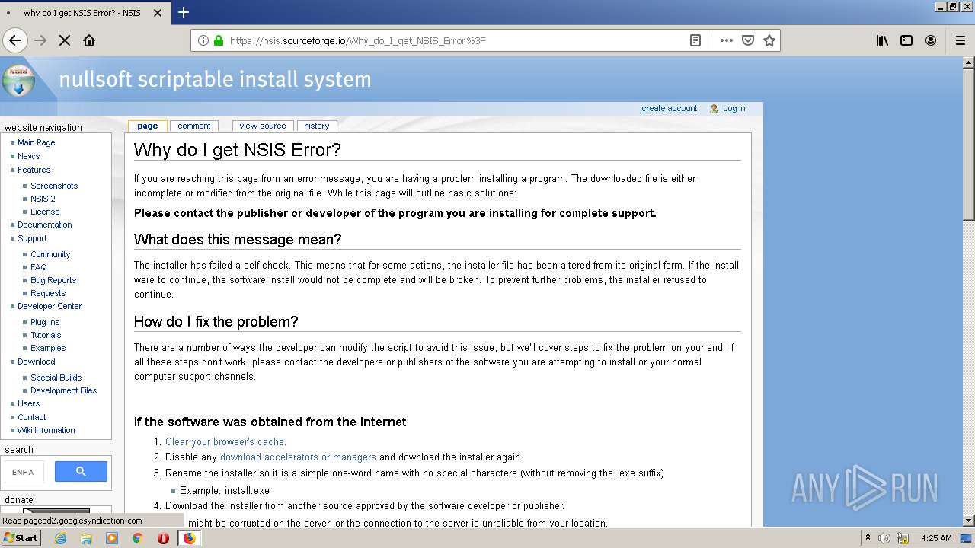The height and width of the screenshot is (548, 975).
Task: Open the 'Tutorials' link
Action: (x=46, y=335)
